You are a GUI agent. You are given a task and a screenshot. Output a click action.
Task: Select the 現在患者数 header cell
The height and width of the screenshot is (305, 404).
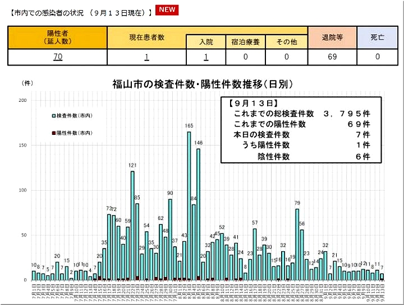click(146, 37)
